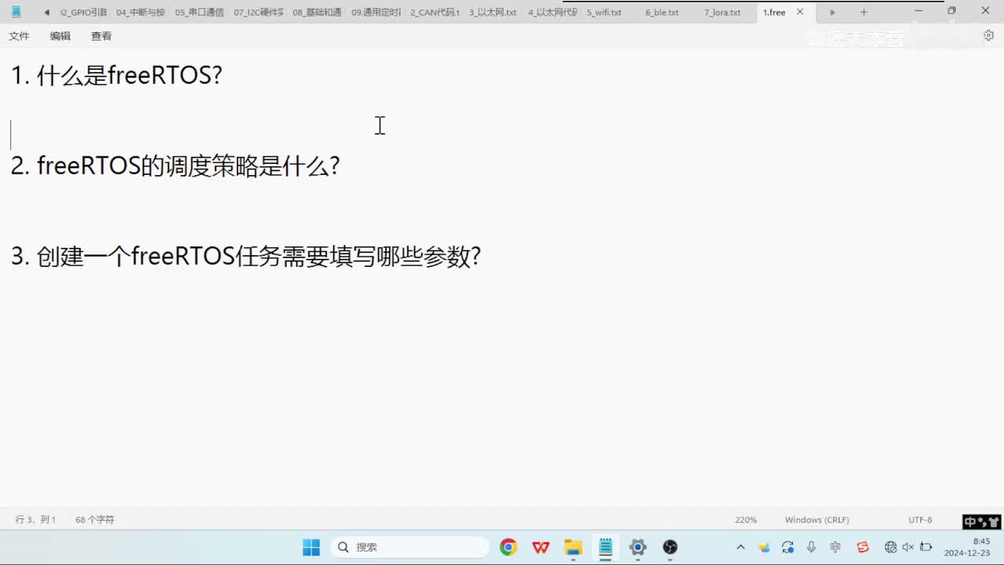Switch to the 2_CAN代码 tab
This screenshot has height=565, width=1004.
(x=435, y=13)
